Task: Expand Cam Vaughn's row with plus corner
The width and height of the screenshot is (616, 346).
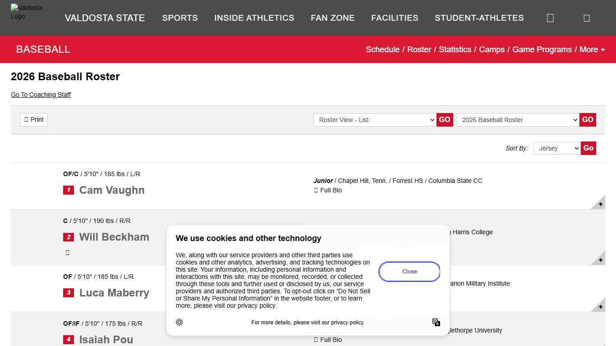Action: [600, 204]
